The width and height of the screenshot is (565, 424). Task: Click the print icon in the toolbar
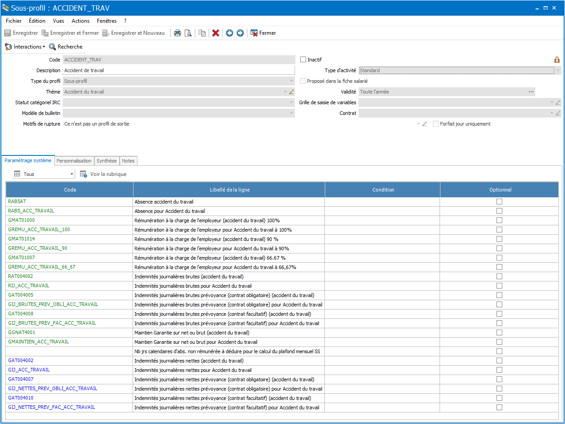(x=177, y=33)
